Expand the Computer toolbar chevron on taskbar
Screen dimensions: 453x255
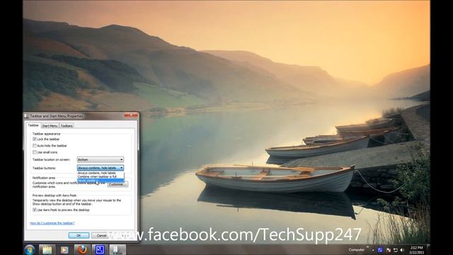click(368, 247)
